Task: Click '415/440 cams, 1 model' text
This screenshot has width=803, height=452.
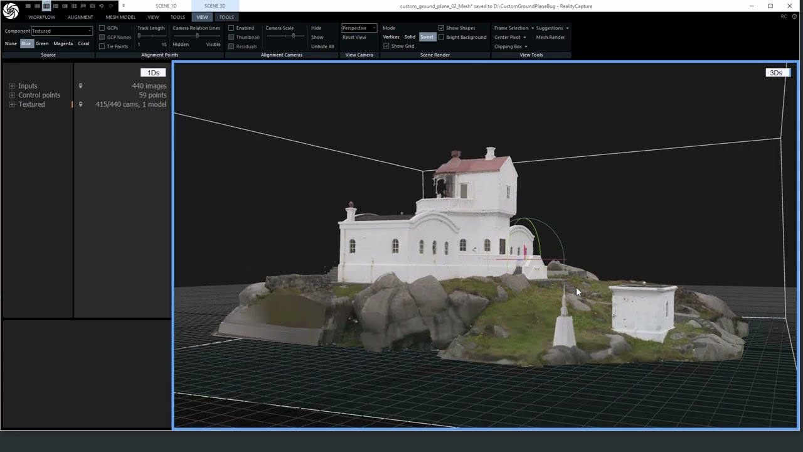Action: 131,104
